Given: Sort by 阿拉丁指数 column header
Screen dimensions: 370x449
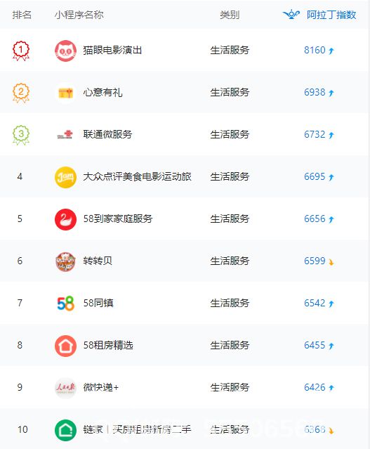Looking at the screenshot, I should point(331,15).
